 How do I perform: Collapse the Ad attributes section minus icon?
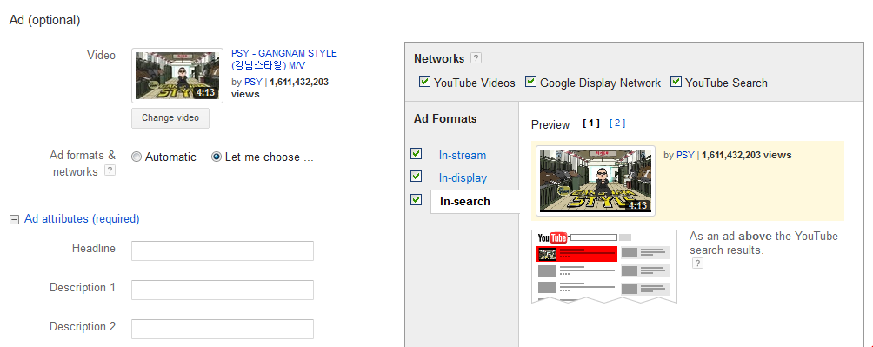pyautogui.click(x=14, y=219)
